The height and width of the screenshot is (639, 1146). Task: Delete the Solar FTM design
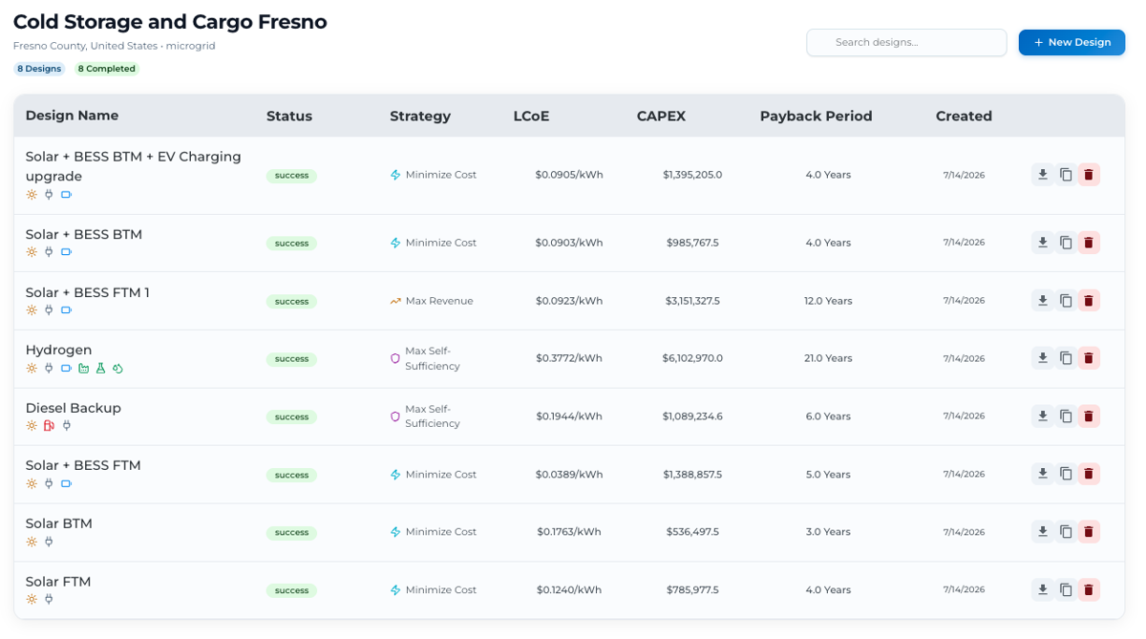[1089, 590]
